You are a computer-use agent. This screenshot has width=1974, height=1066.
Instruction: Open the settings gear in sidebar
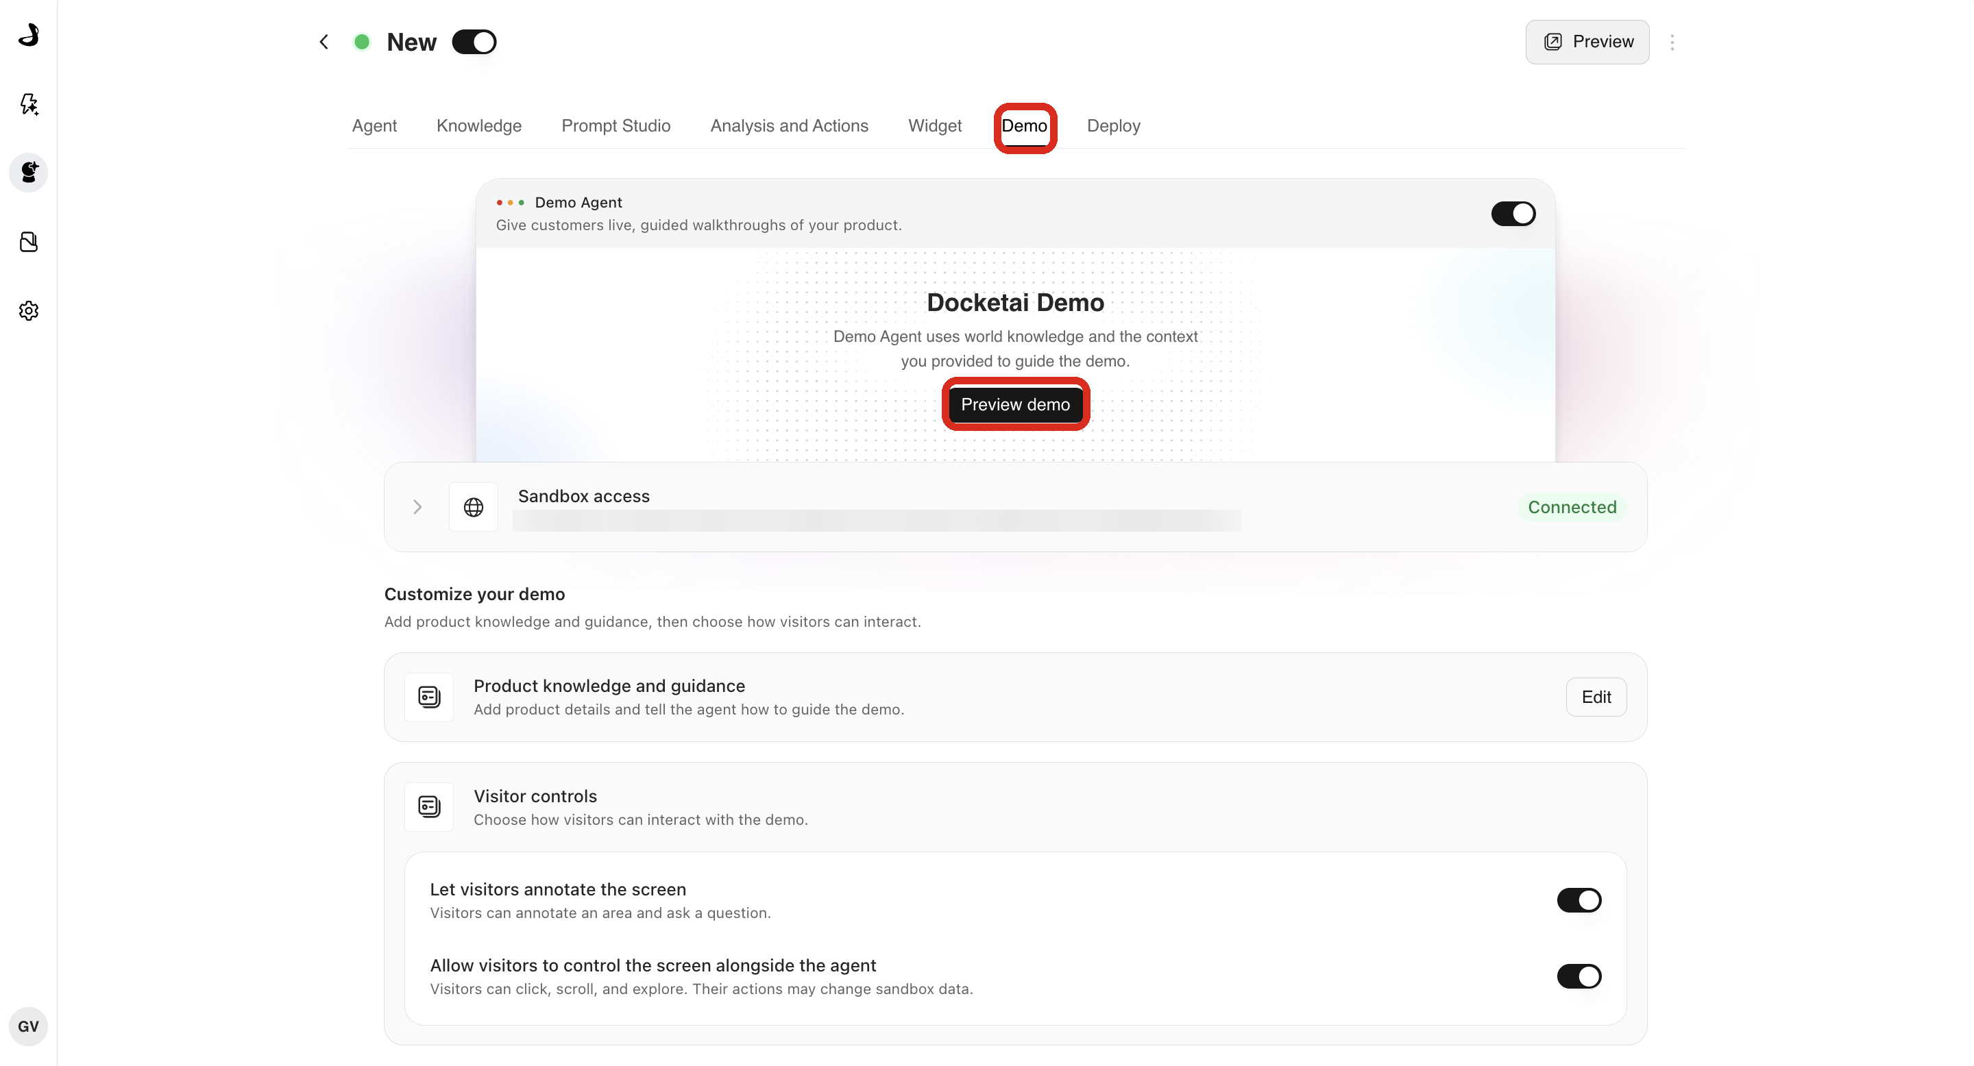point(28,310)
